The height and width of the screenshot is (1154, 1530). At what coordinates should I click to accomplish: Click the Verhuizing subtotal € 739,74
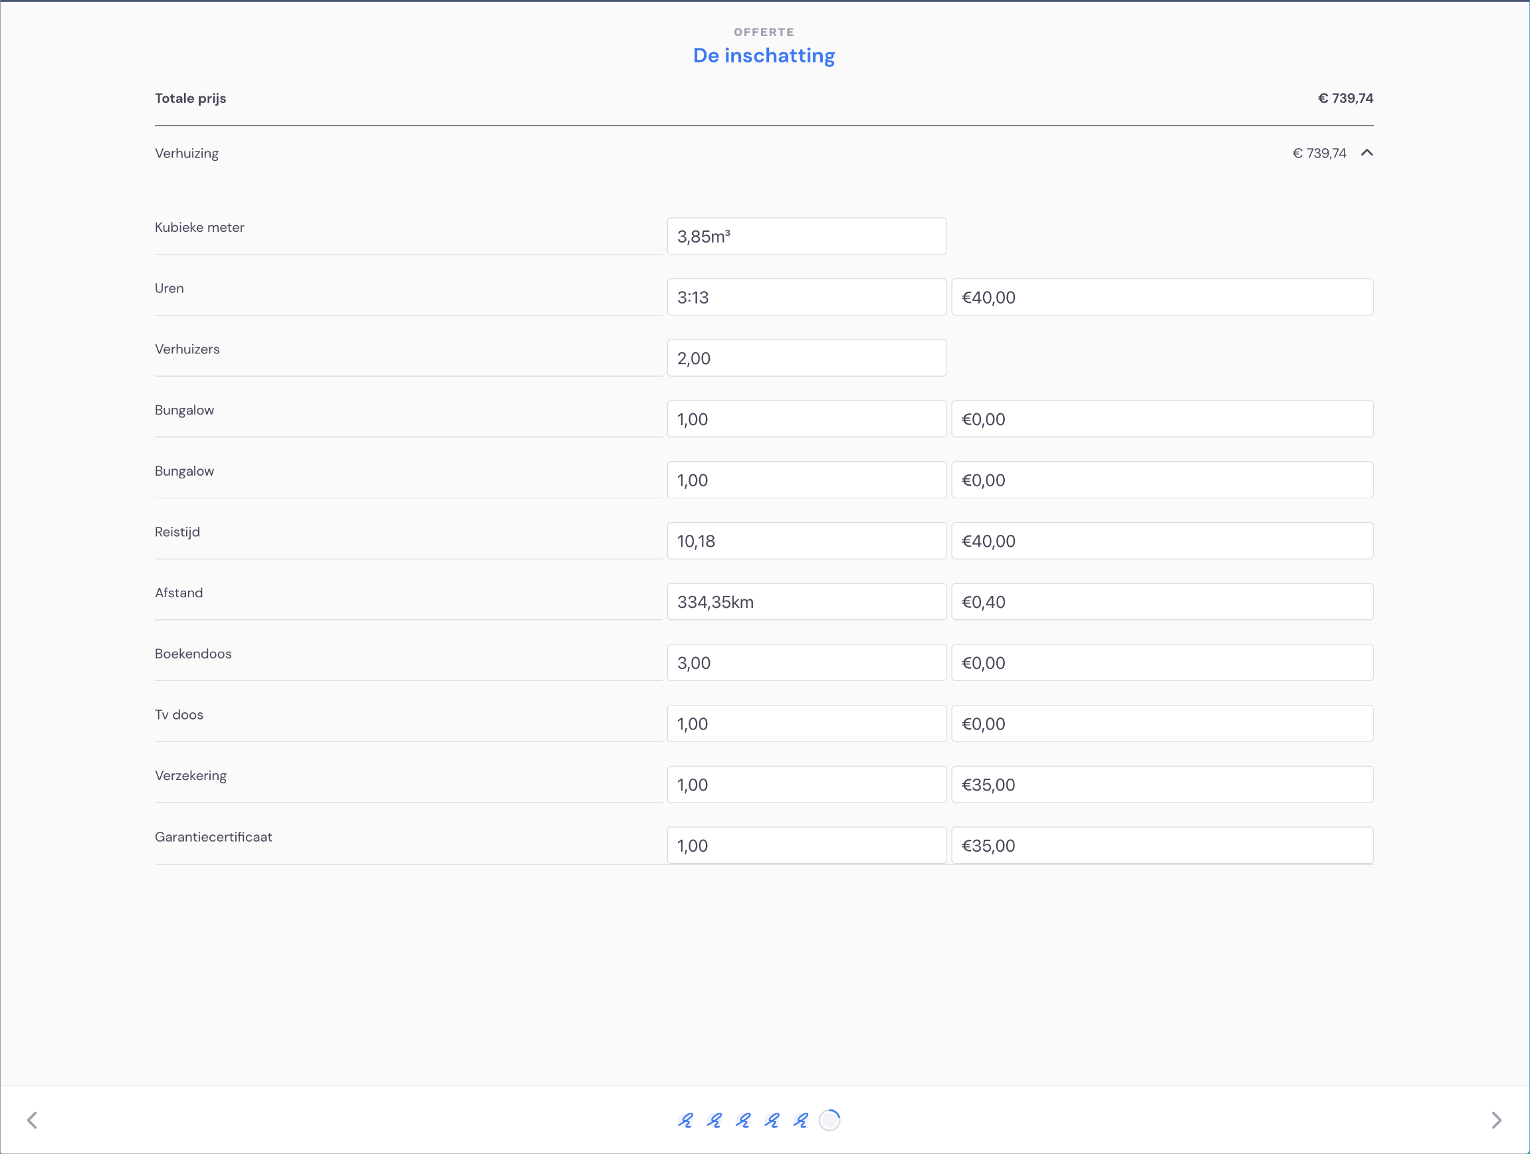(1319, 153)
